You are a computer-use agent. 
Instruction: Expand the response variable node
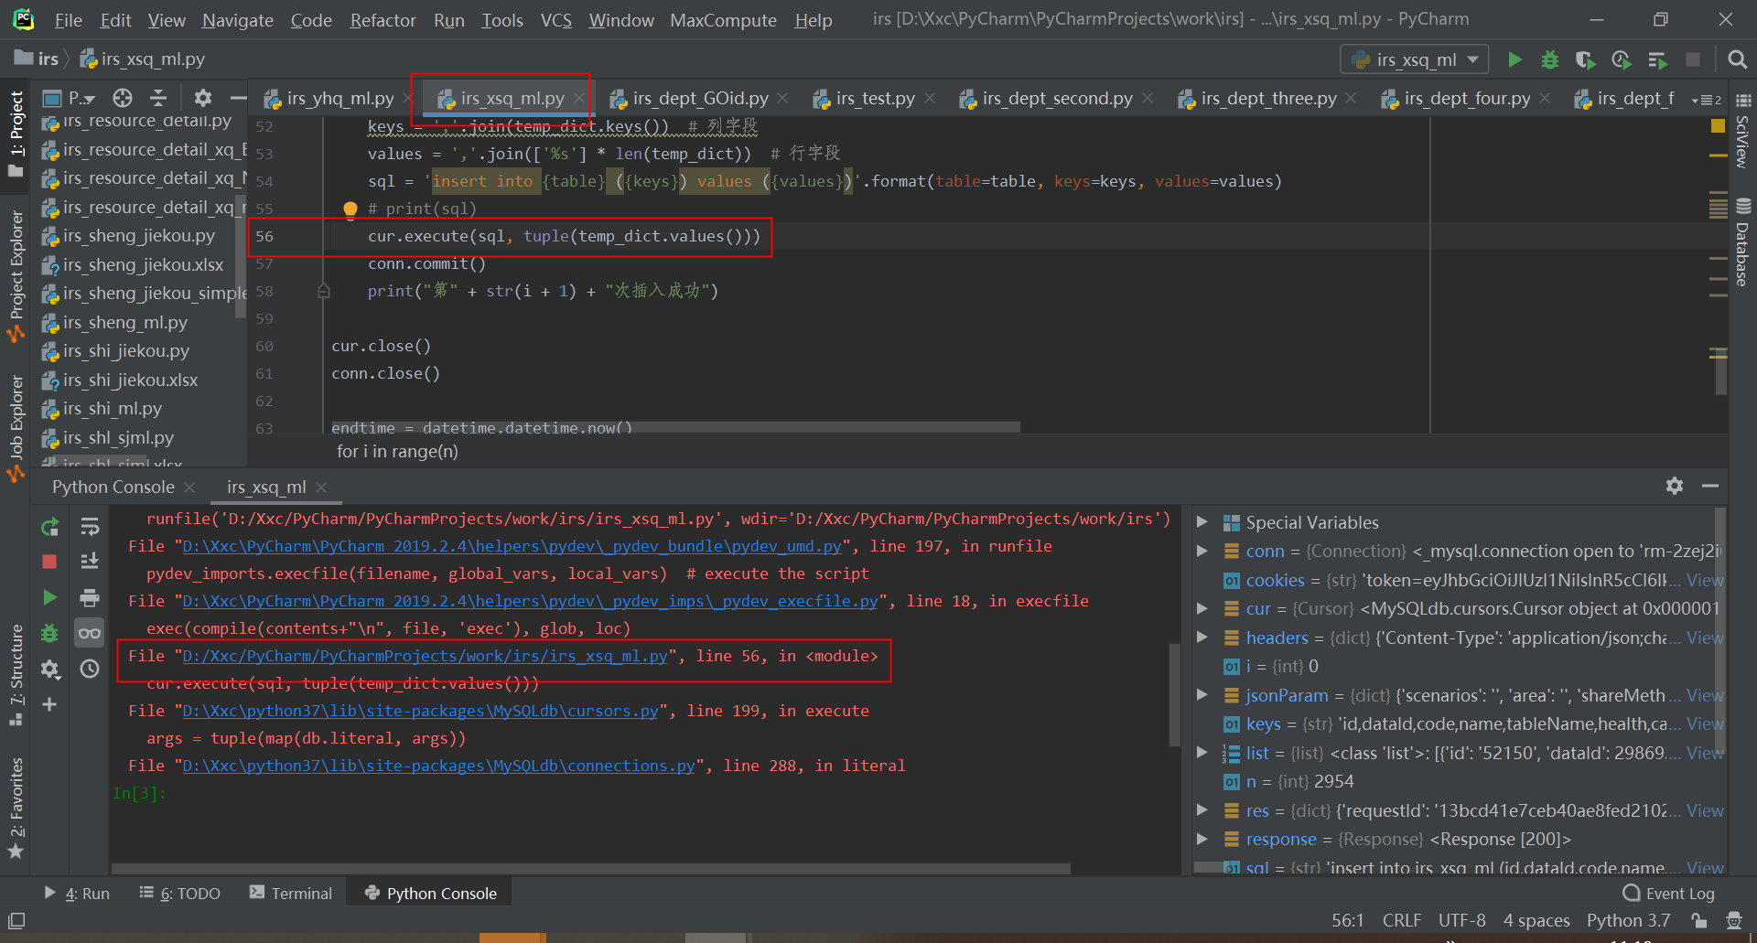[x=1202, y=839]
